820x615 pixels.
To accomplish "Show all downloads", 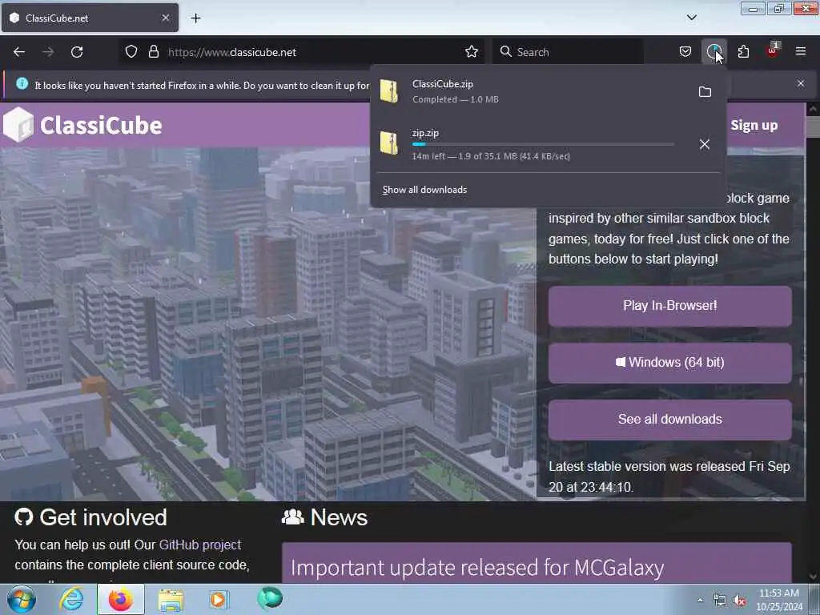I will pyautogui.click(x=424, y=190).
